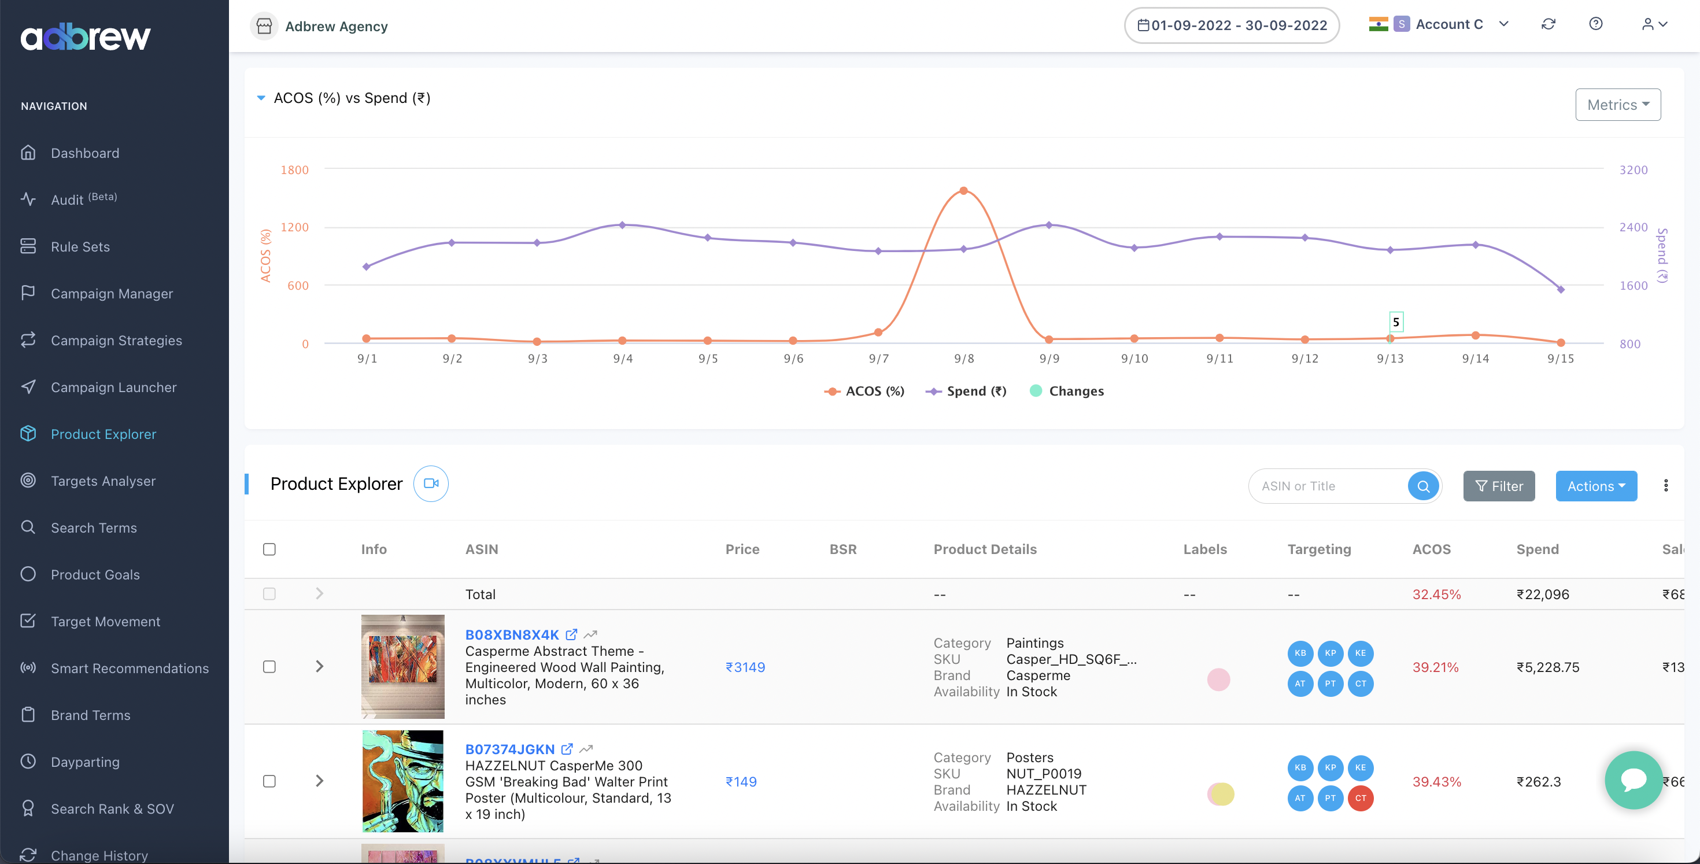Open the Product Explorer video tutorial icon

431,484
